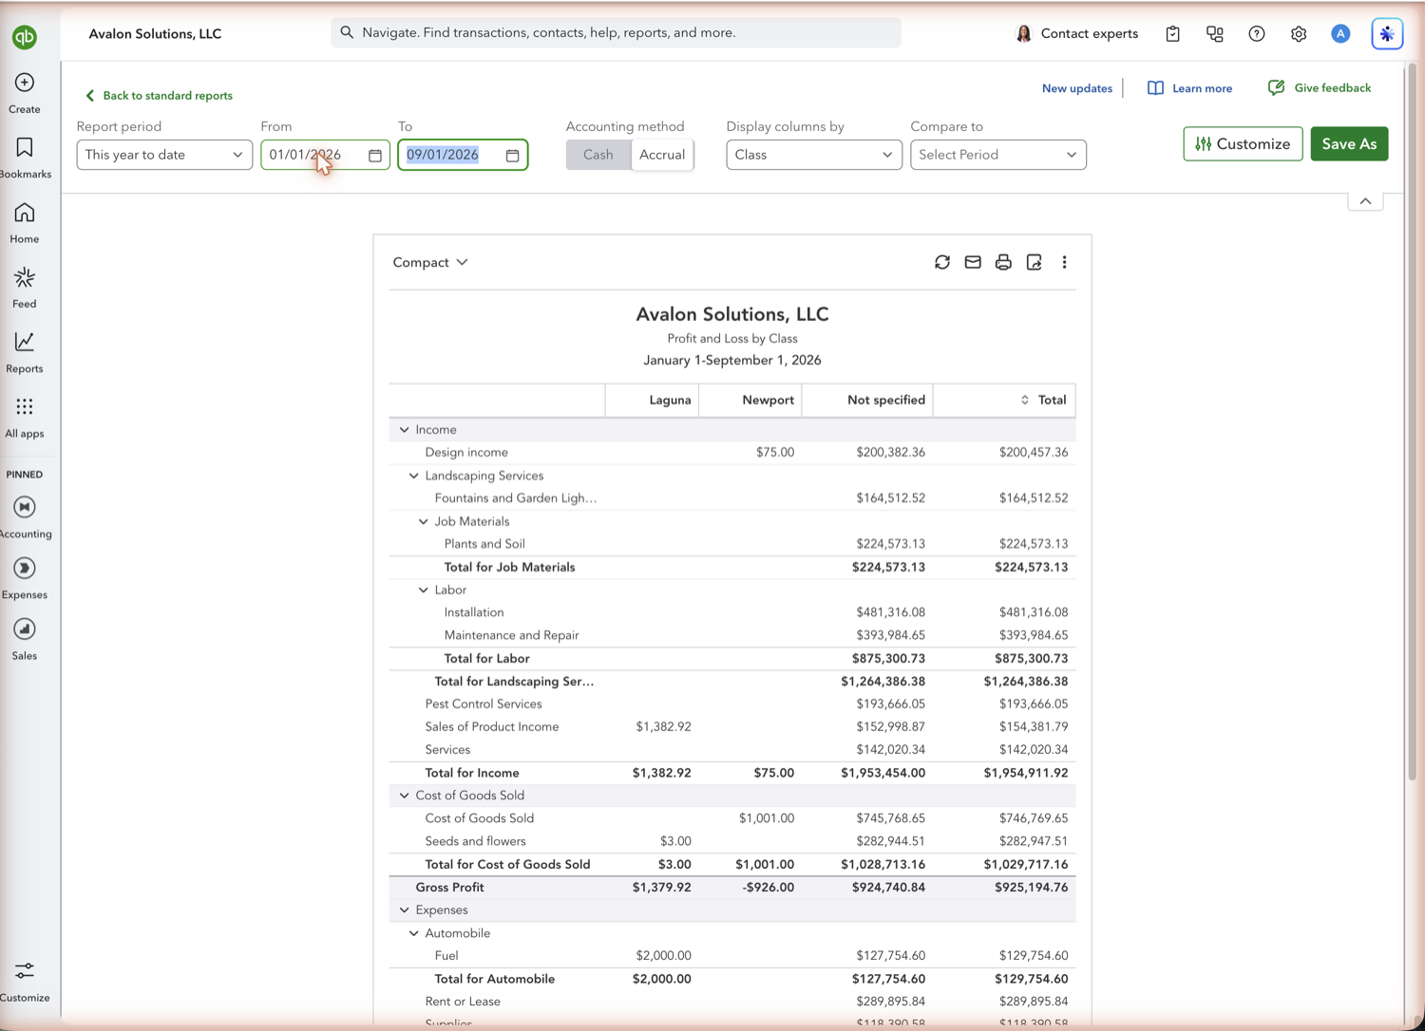Viewport: 1425px width, 1031px height.
Task: Open the Settings gear icon
Action: (1299, 34)
